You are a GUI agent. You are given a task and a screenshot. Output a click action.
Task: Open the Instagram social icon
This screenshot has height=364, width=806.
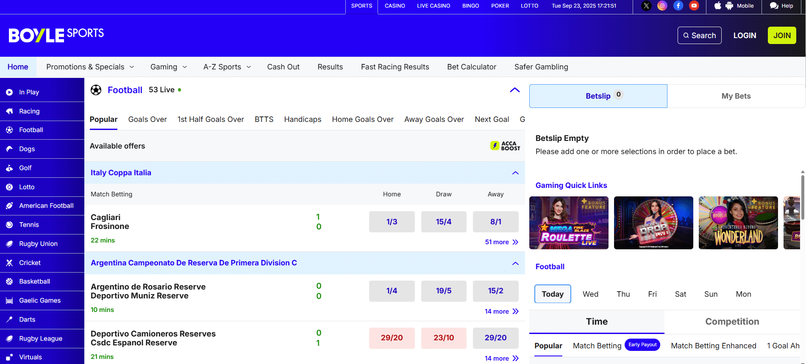[x=662, y=6]
